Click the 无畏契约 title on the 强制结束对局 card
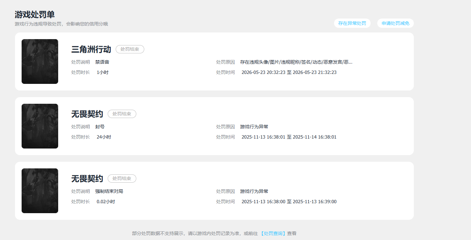The width and height of the screenshot is (471, 240). tap(87, 179)
